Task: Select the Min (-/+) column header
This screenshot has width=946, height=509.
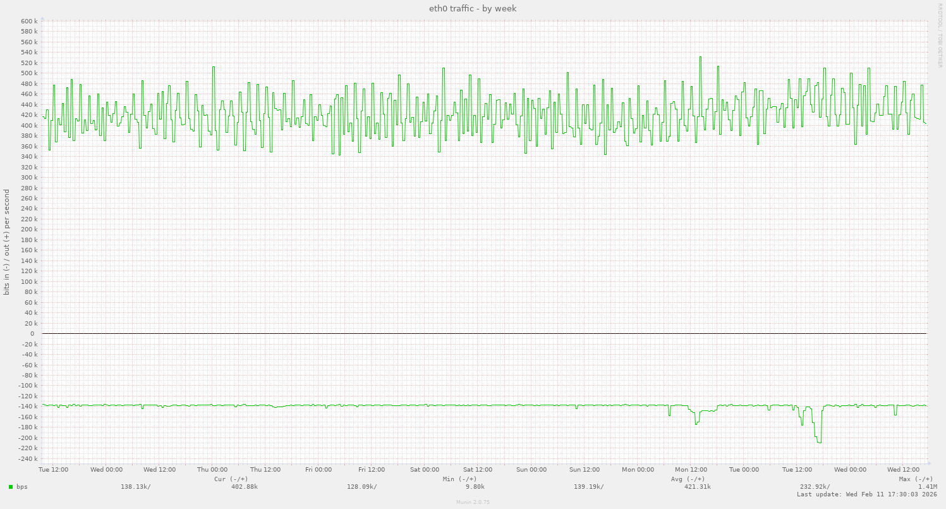Action: point(460,479)
